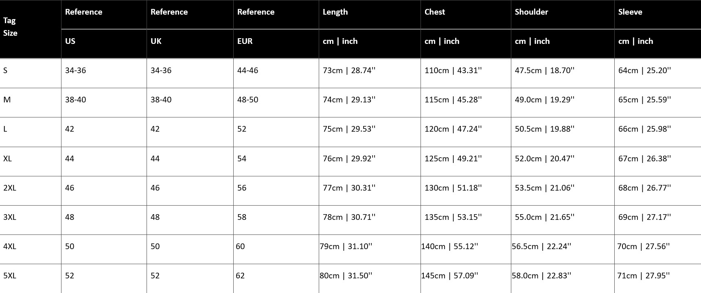
Task: Select the Chest column header
Action: pos(435,12)
